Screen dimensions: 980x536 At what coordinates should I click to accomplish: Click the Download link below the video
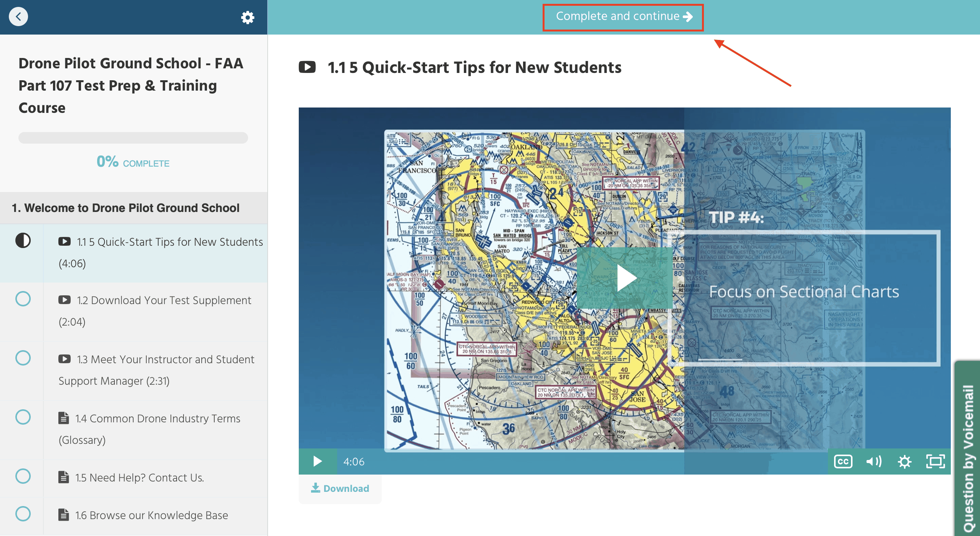340,488
